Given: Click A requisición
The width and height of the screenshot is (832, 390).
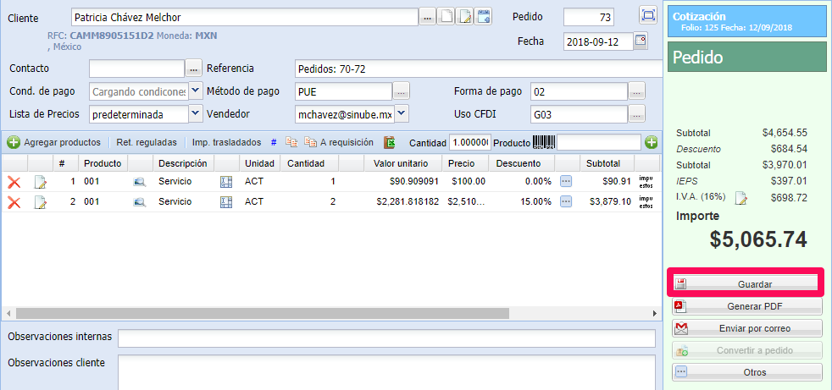Looking at the screenshot, I should point(339,142).
